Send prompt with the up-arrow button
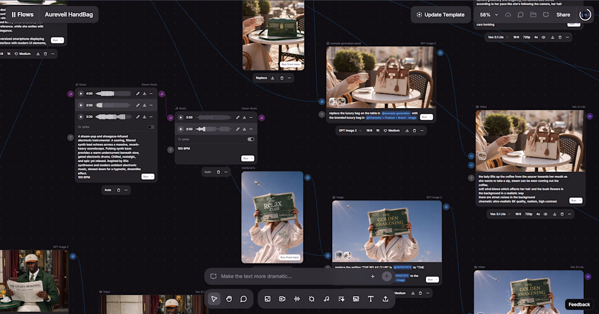 coord(387,276)
